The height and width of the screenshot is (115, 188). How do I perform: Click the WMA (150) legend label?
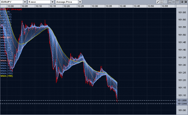tap(7, 73)
